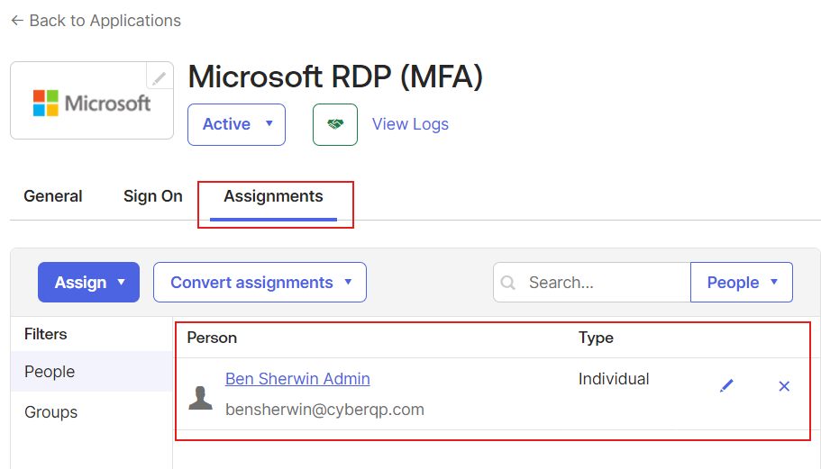Click the Microsoft application logo
821x469 pixels.
pyautogui.click(x=92, y=103)
